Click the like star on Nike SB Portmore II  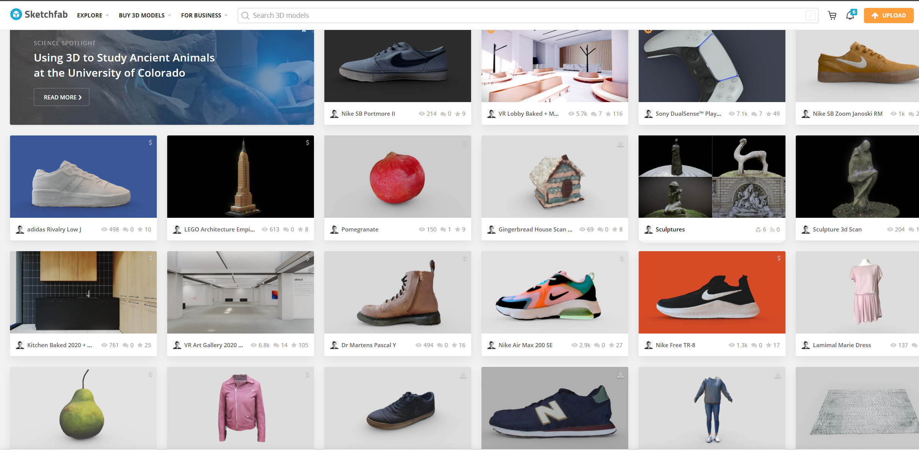tap(457, 114)
